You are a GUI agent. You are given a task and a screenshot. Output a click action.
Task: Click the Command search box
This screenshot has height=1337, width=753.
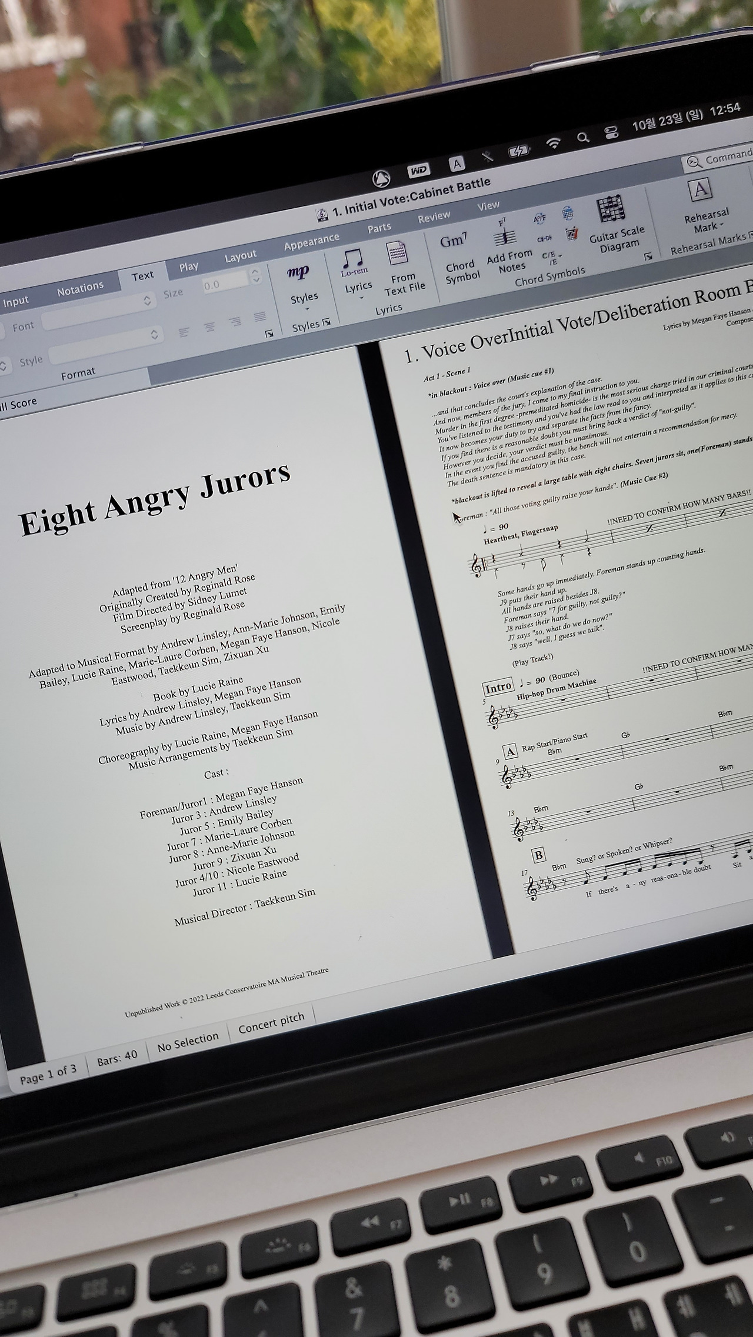pyautogui.click(x=719, y=158)
